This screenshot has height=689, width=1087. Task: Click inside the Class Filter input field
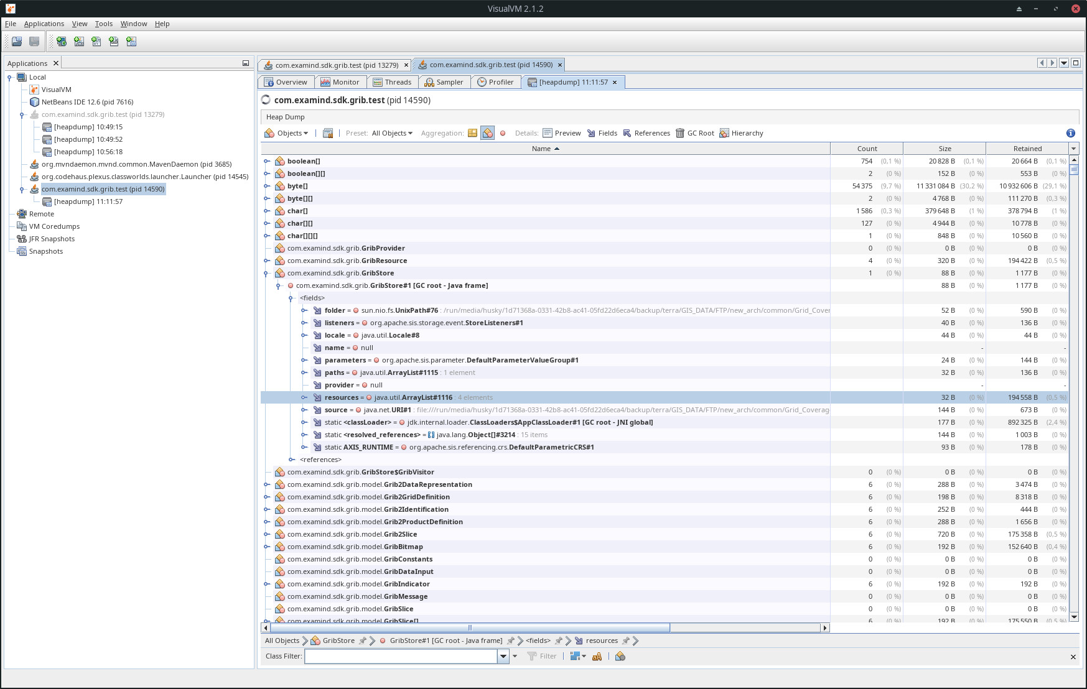tap(401, 656)
